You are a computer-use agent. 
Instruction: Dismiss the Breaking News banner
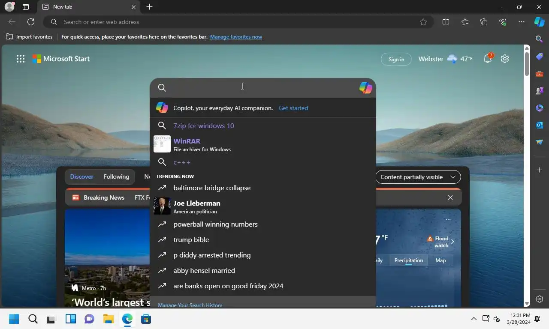[450, 197]
